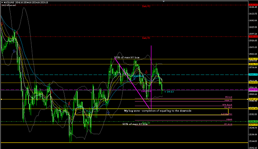Click the red down arrow left of vertical magenta line
The image size is (258, 149).
146,72
